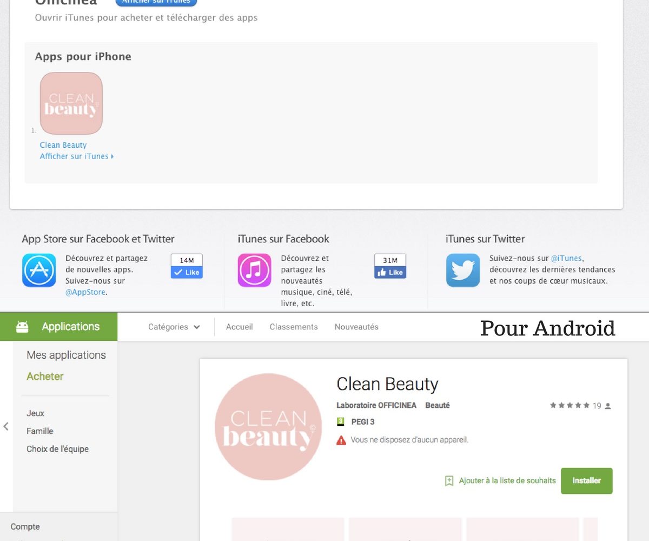This screenshot has width=649, height=541.
Task: Click the Android robot icon
Action: tap(22, 327)
